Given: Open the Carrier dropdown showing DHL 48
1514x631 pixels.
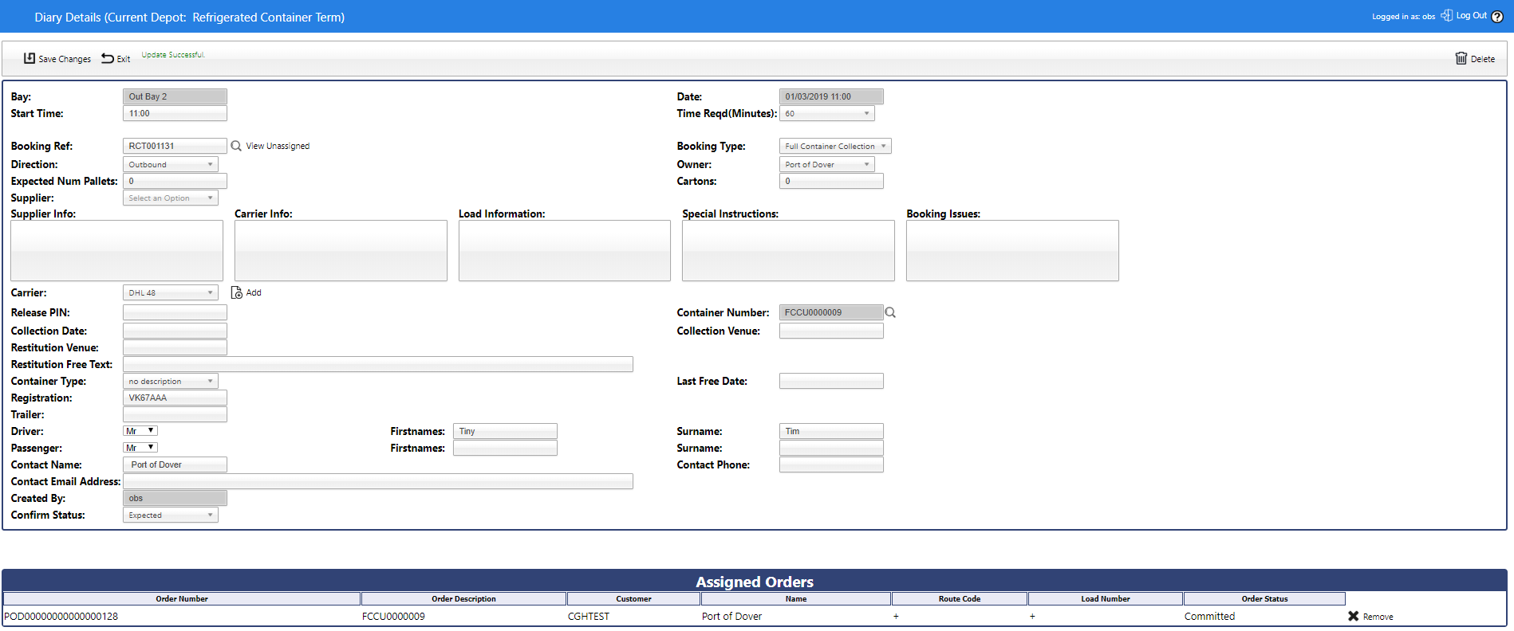Looking at the screenshot, I should coord(170,292).
